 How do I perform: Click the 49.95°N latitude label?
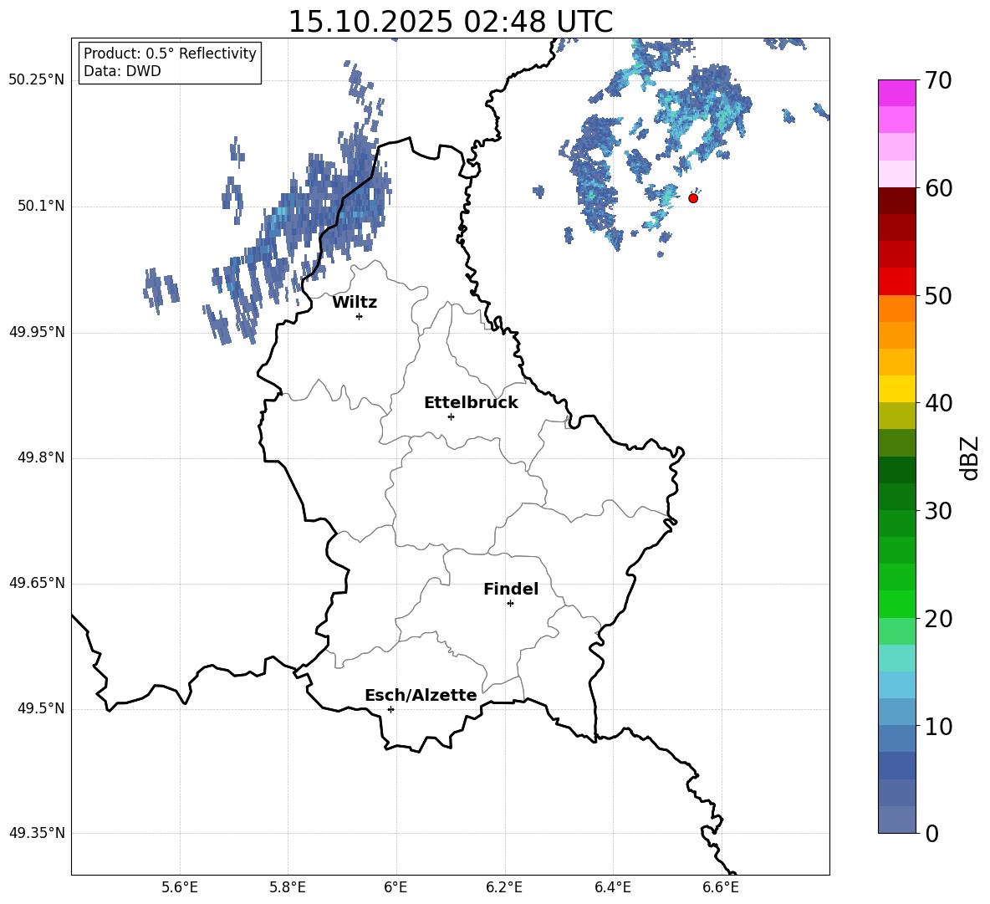(x=37, y=332)
